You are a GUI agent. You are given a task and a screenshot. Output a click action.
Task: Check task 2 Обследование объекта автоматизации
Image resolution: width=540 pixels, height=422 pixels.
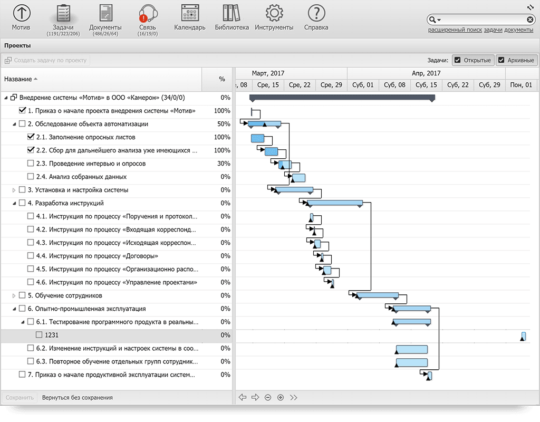22,123
